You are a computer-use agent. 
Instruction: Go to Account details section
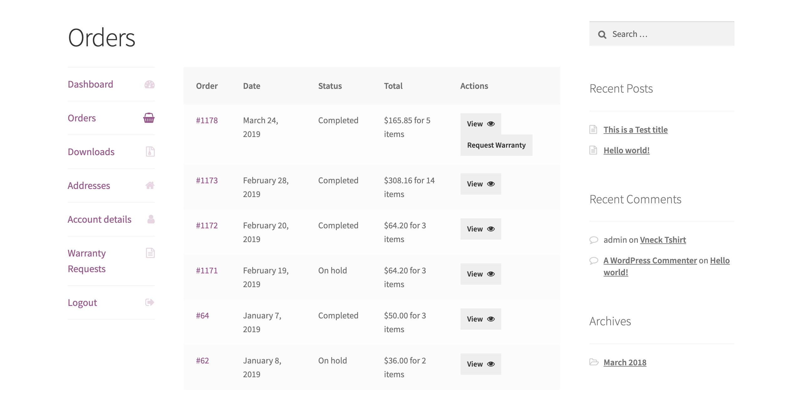click(100, 219)
